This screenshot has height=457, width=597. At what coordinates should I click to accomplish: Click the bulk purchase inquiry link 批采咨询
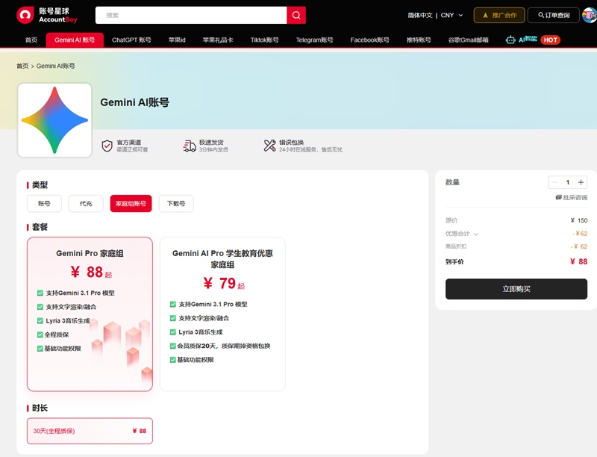click(x=571, y=197)
